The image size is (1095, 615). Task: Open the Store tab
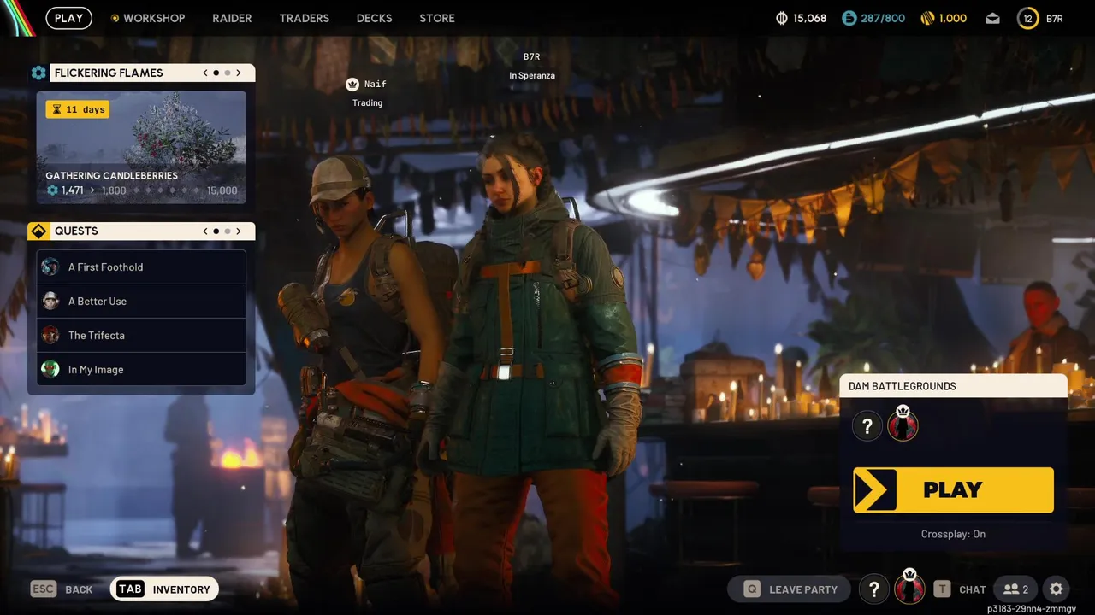click(437, 18)
